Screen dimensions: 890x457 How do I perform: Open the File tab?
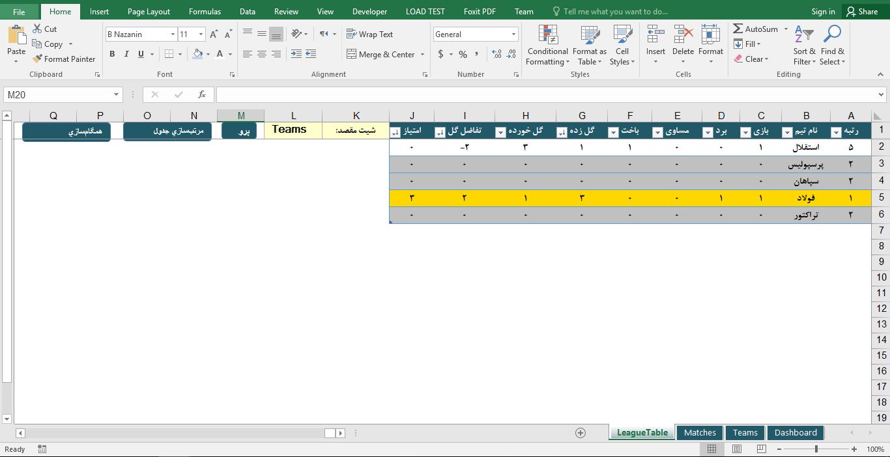pyautogui.click(x=19, y=12)
